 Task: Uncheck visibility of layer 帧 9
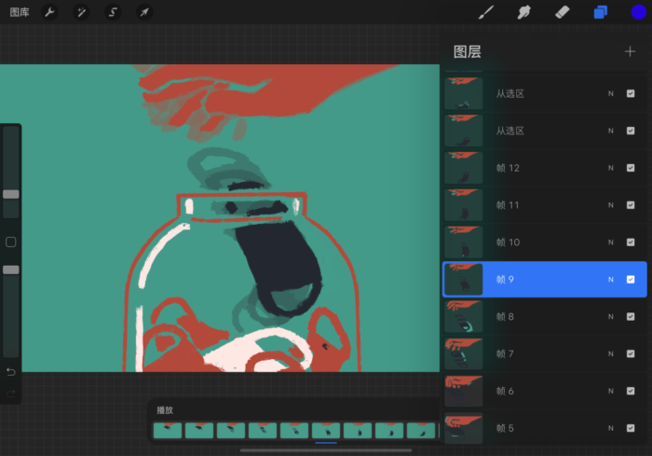631,280
